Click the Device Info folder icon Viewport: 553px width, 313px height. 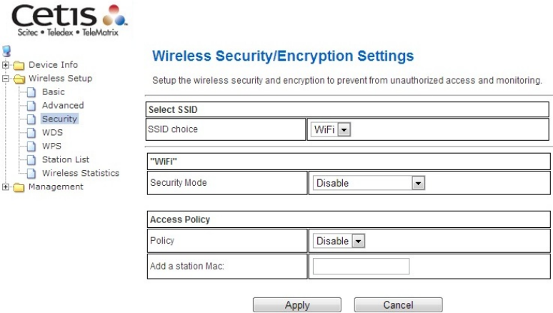(x=19, y=65)
